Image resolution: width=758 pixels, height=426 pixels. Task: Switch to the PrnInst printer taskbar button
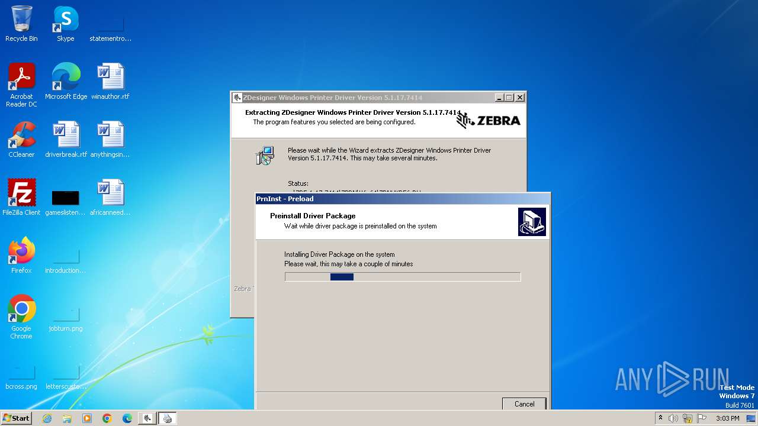(168, 418)
